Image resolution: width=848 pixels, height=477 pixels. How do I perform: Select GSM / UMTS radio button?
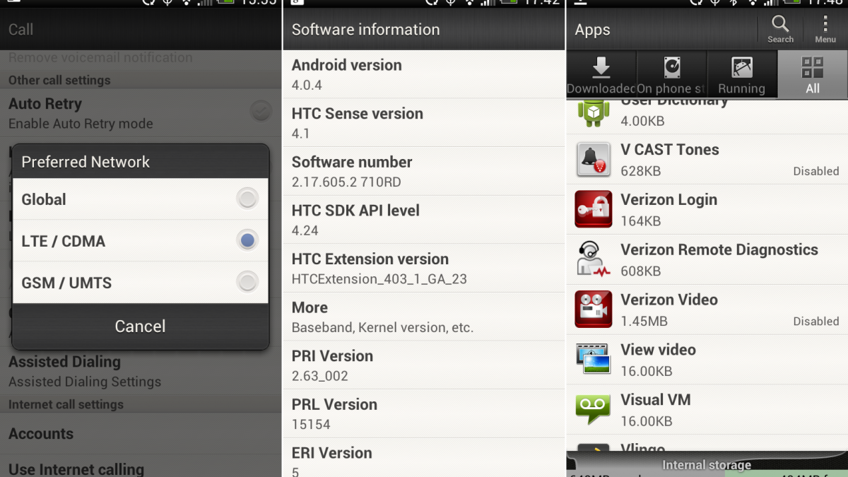click(x=247, y=283)
